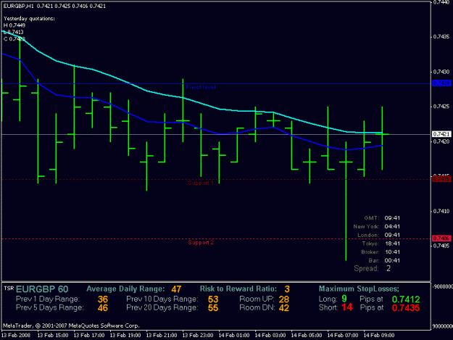Click the green stop price 0.7412
The height and width of the screenshot is (340, 453).
pos(406,299)
